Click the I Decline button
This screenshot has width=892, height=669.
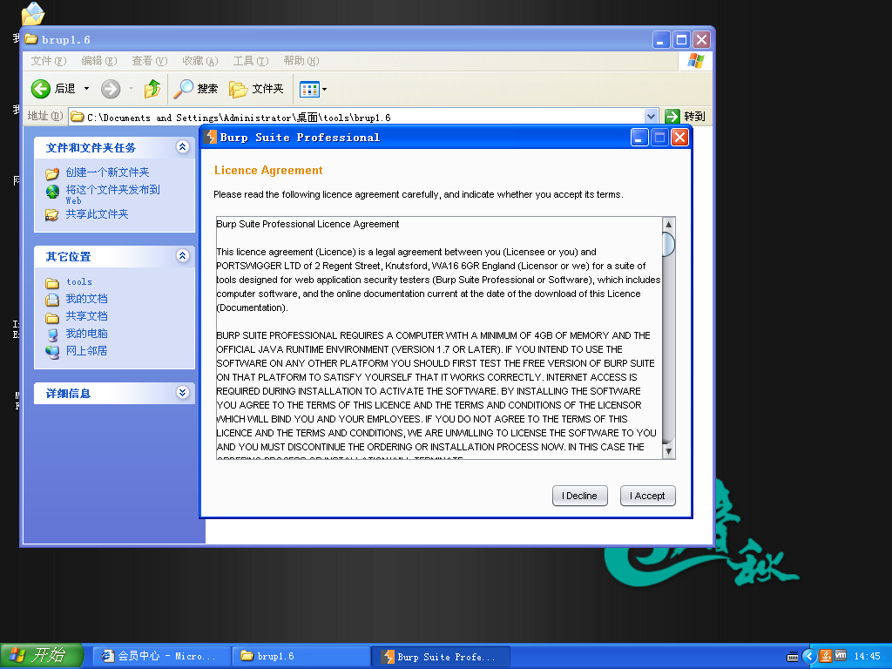pyautogui.click(x=579, y=496)
